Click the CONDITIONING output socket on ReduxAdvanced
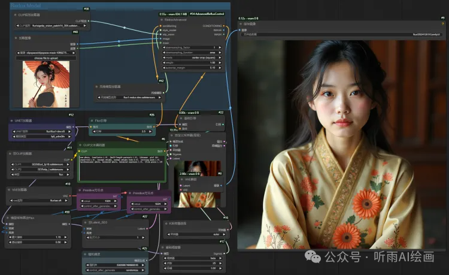Viewport: 449px width, 275px height. pos(224,26)
